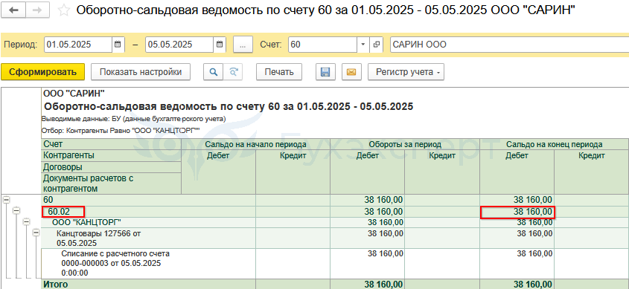Open calendar for start date 01.05.2025
The image size is (629, 289).
tap(118, 45)
